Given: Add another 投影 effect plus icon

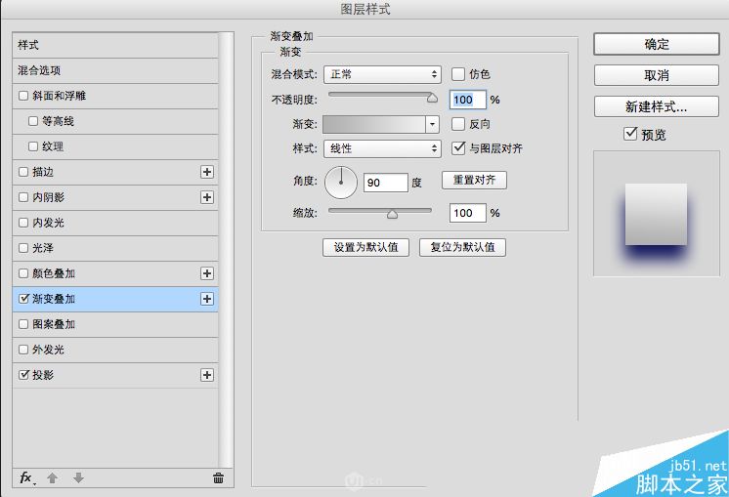Looking at the screenshot, I should click(x=207, y=375).
